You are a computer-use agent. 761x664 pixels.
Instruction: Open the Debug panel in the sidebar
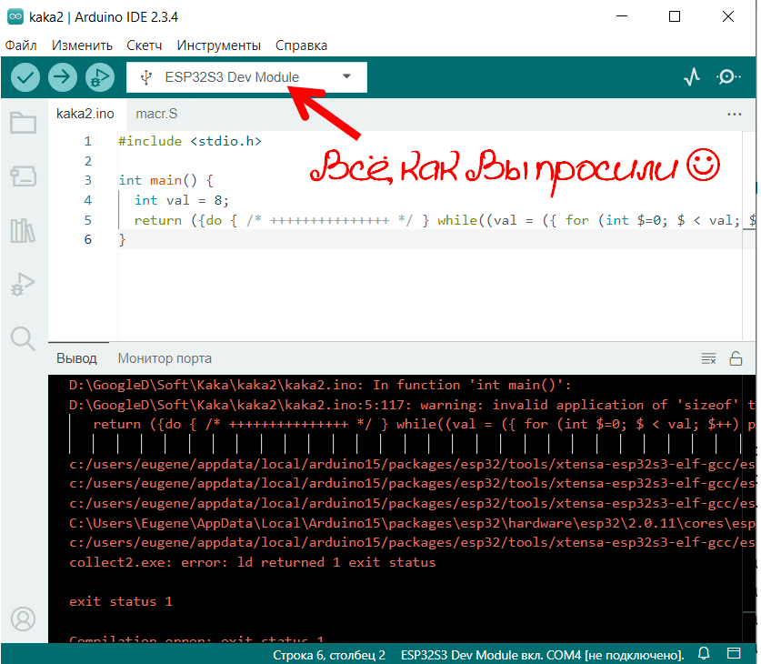pos(24,285)
